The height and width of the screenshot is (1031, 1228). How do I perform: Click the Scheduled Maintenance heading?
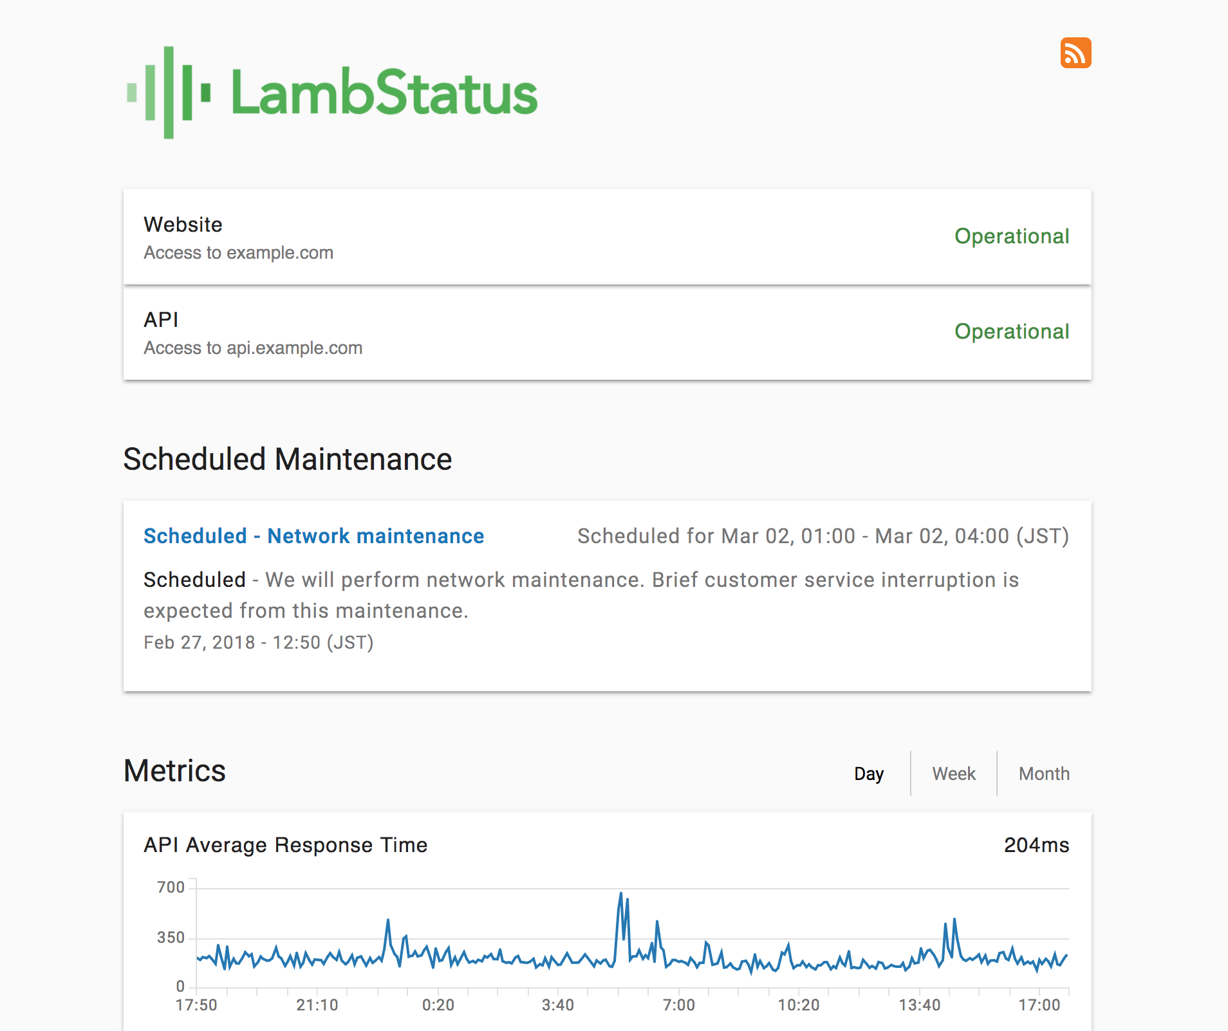(287, 458)
